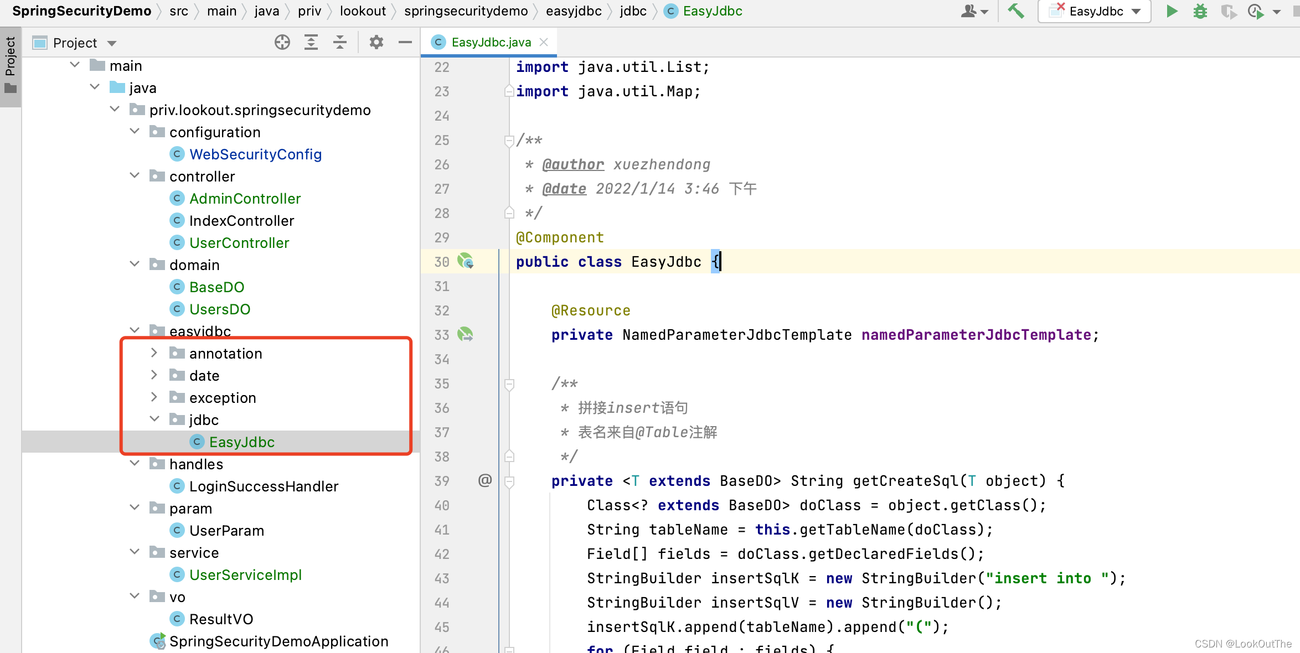The width and height of the screenshot is (1300, 653).
Task: Open WebSecurityConfig class in tree
Action: pos(255,154)
